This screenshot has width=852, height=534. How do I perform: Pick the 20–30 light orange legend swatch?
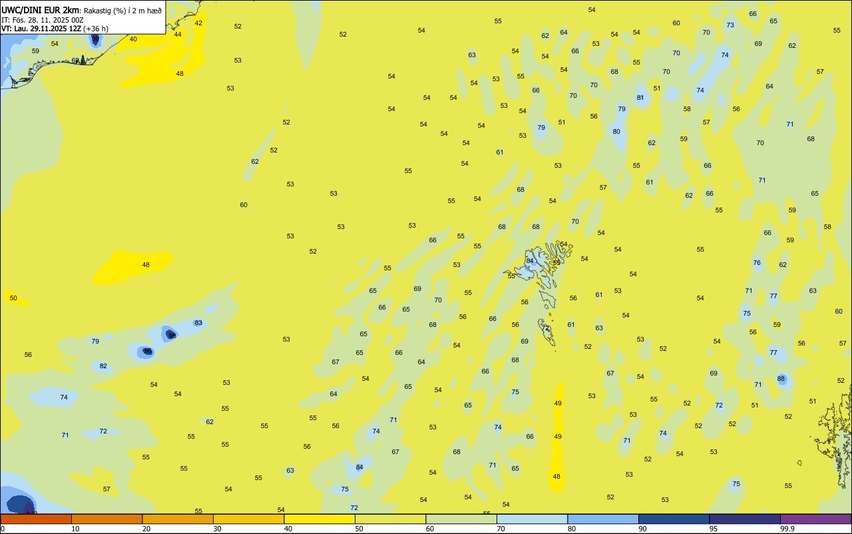(x=178, y=519)
